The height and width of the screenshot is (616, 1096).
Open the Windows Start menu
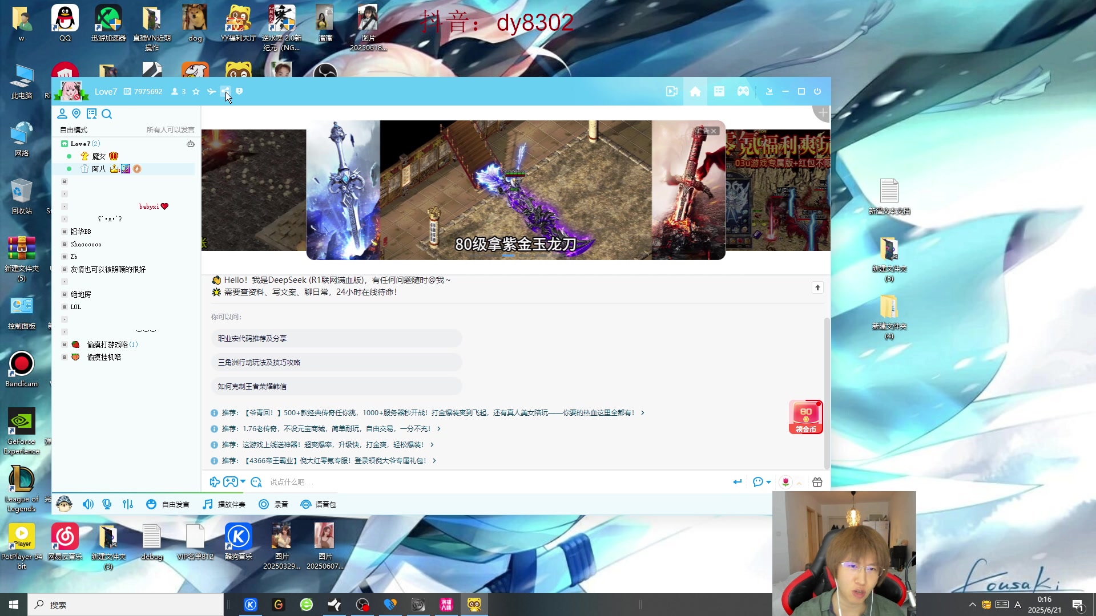(14, 605)
